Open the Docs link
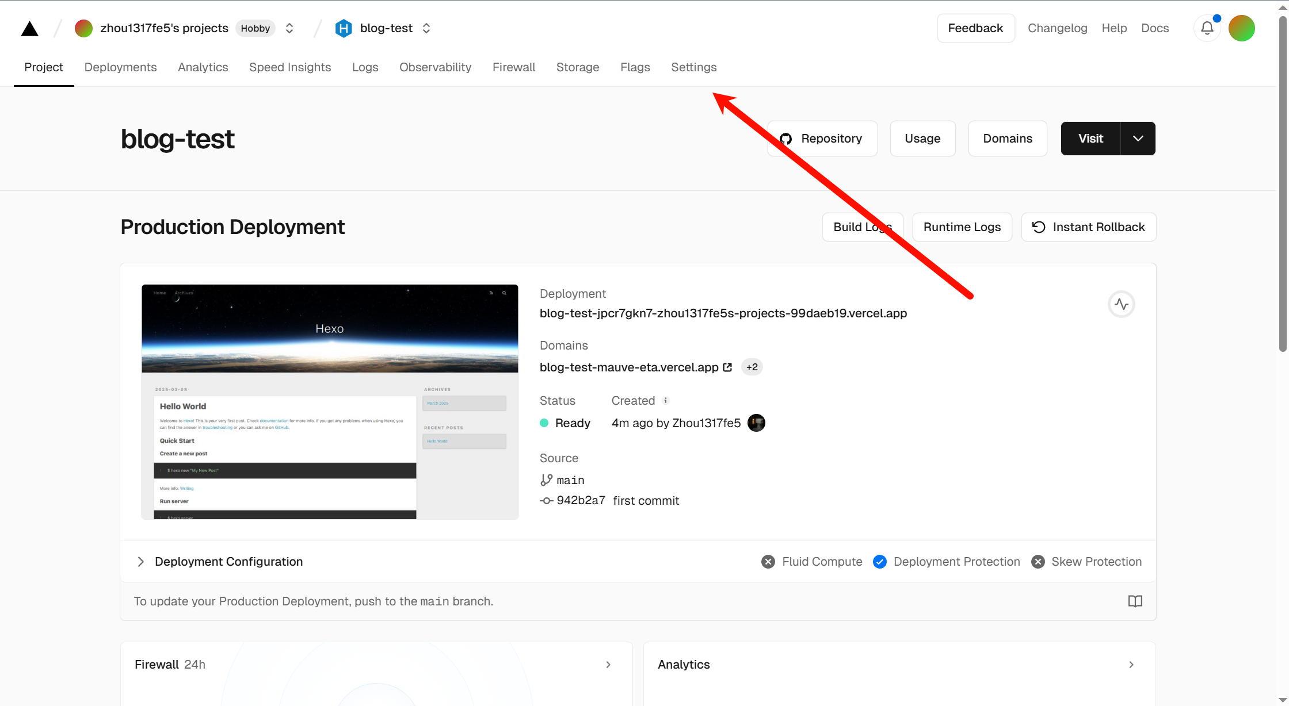 tap(1155, 28)
